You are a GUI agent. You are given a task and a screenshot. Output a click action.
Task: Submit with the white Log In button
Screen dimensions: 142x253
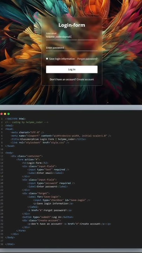(72, 69)
